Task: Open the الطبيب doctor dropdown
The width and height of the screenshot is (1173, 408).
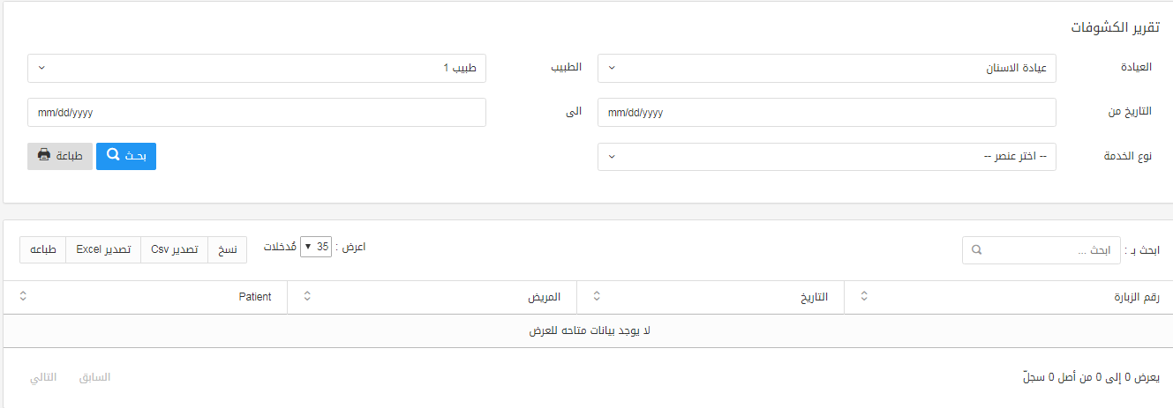Action: tap(257, 68)
